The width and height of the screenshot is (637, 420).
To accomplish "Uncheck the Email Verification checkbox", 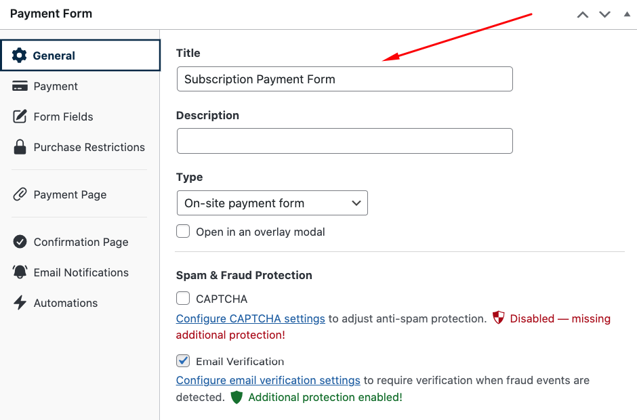I will pos(183,361).
